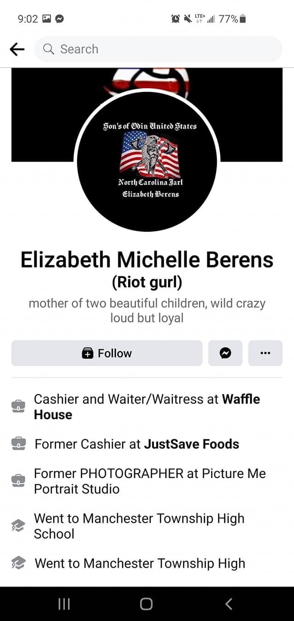View the circular profile picture
This screenshot has height=621, width=294.
[147, 161]
